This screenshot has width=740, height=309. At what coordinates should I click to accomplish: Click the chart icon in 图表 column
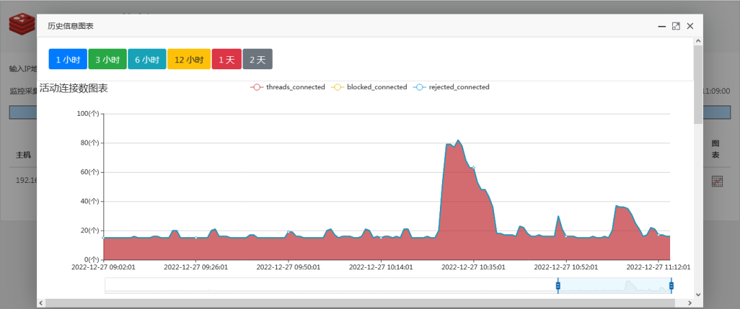pyautogui.click(x=717, y=181)
